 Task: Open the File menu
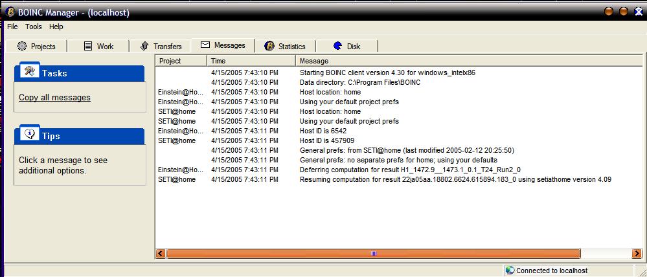[x=12, y=27]
